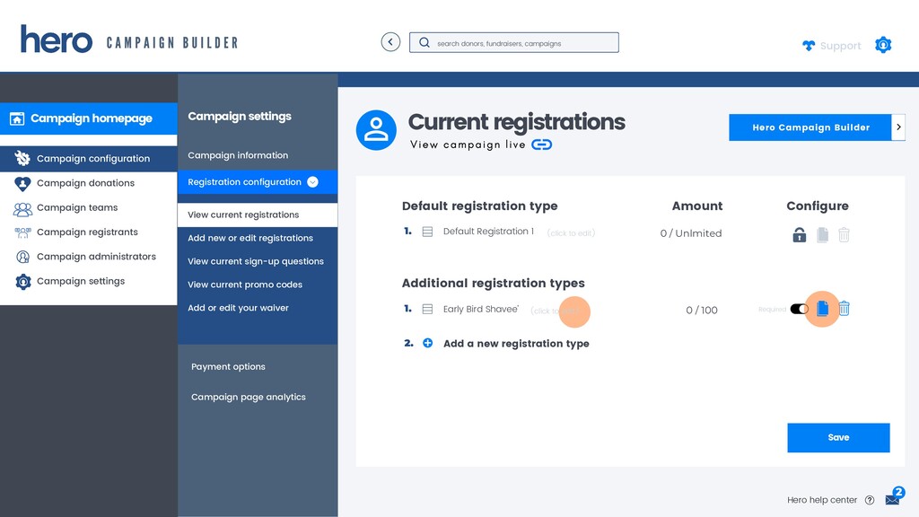Click the hero logo
This screenshot has height=517, width=919.
point(57,39)
